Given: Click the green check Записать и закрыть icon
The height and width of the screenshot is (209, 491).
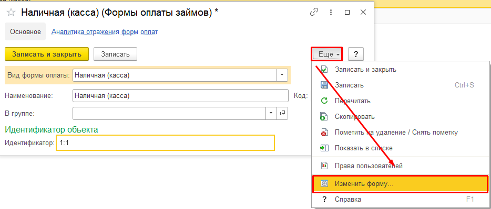Looking at the screenshot, I should (x=324, y=70).
